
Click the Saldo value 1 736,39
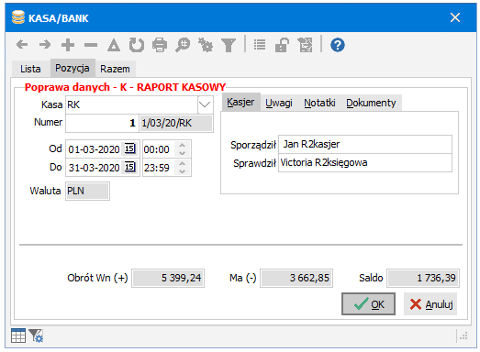(x=423, y=278)
